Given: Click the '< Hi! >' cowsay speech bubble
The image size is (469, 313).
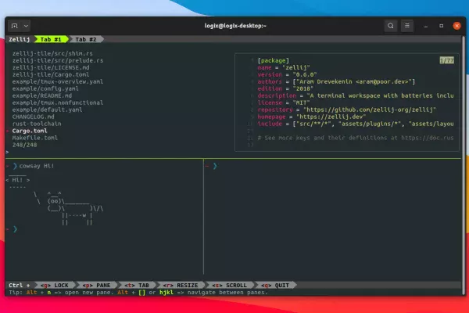Looking at the screenshot, I should click(x=18, y=180).
